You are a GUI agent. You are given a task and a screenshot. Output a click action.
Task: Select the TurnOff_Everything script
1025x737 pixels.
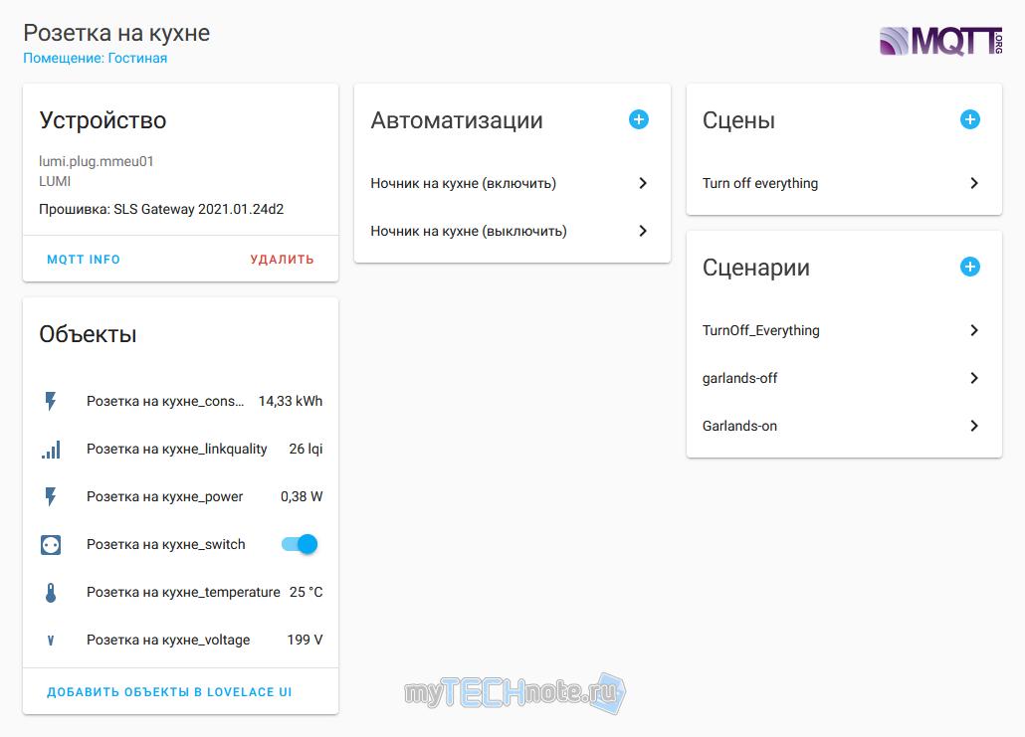(x=844, y=330)
